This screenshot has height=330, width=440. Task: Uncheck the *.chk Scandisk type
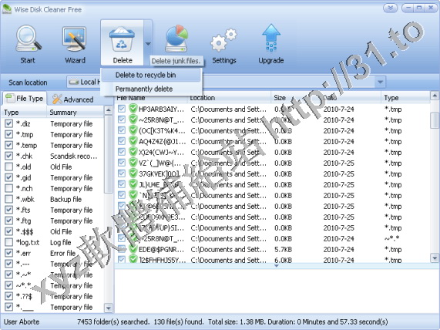point(8,156)
